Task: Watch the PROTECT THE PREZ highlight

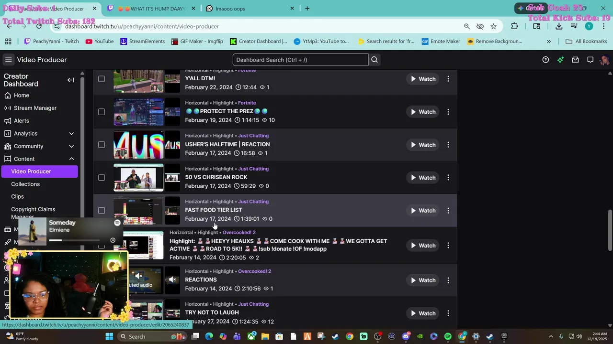Action: 423,112
